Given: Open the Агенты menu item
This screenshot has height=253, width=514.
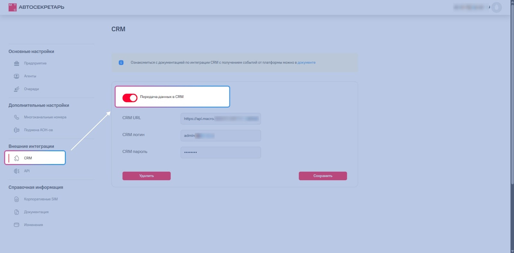Looking at the screenshot, I should pos(30,76).
